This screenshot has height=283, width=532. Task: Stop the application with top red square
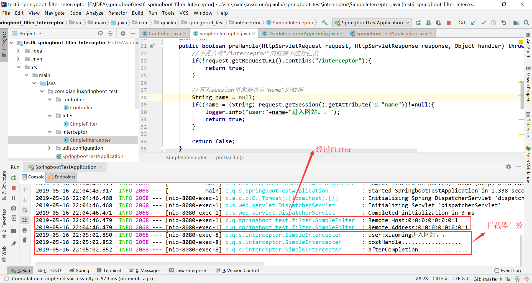click(x=449, y=23)
